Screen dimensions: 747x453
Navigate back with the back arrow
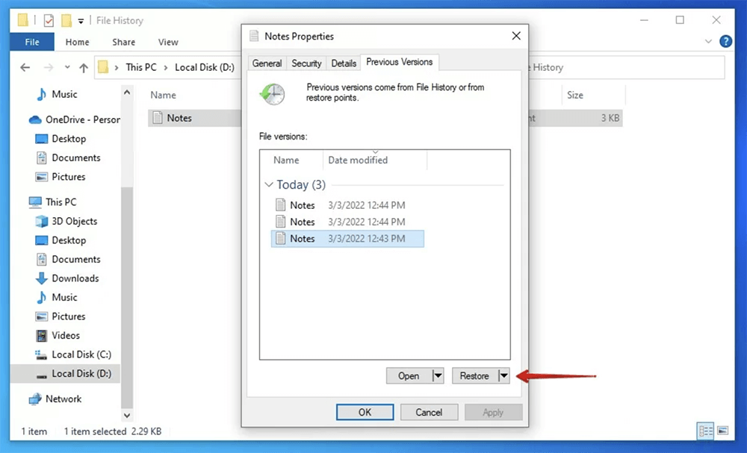25,67
